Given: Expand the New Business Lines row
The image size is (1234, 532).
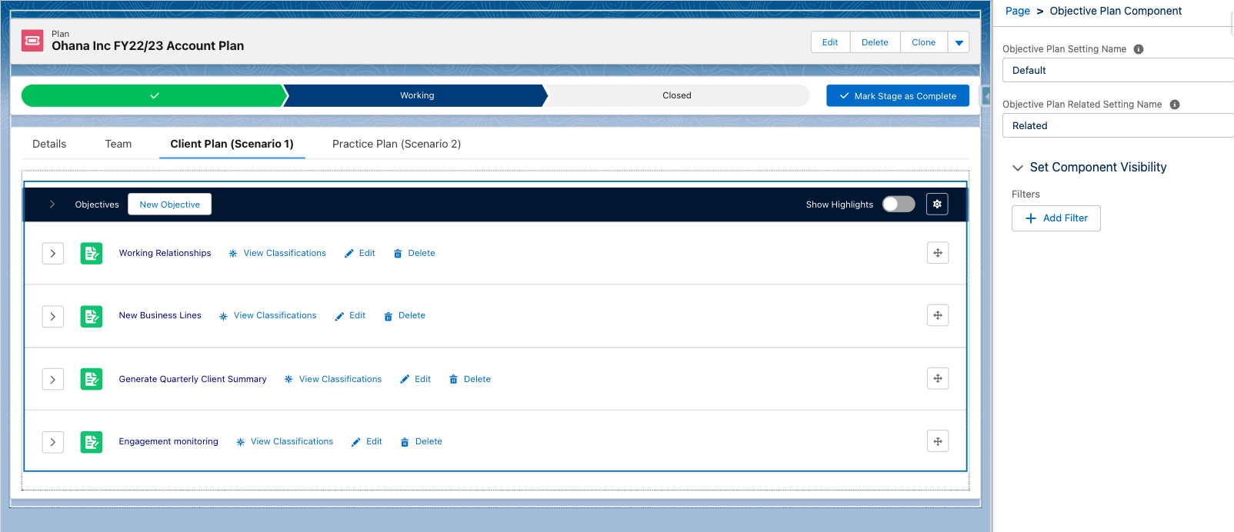Looking at the screenshot, I should [x=53, y=316].
